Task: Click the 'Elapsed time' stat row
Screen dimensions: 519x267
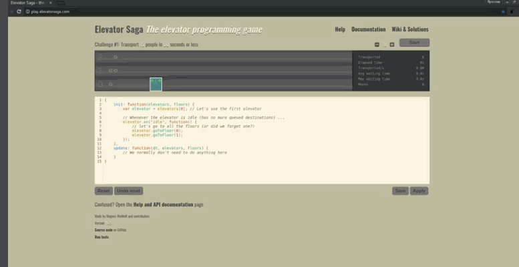Action: tap(391, 63)
